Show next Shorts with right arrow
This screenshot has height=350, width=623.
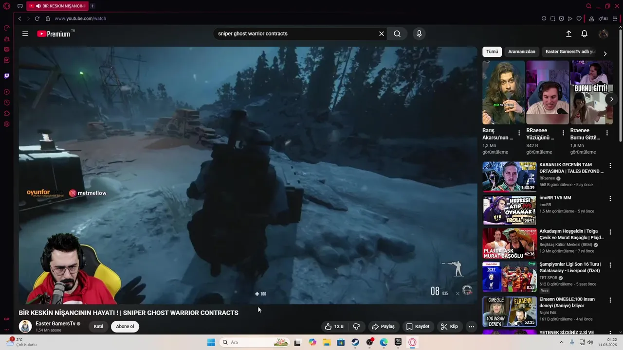pos(612,99)
